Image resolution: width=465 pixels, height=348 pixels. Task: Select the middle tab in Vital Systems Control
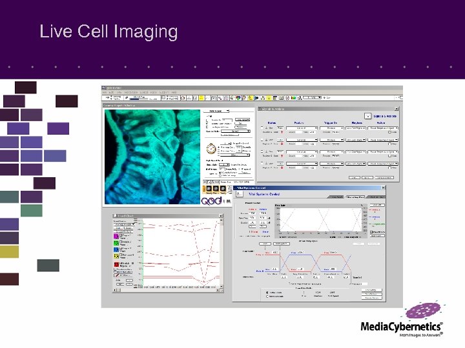pos(355,197)
